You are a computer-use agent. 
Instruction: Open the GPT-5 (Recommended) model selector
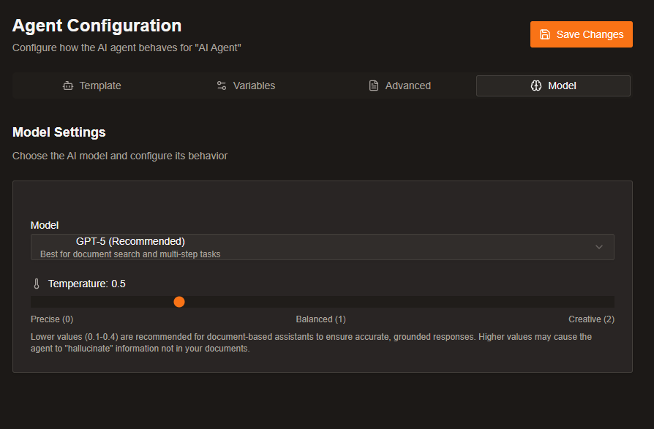322,247
